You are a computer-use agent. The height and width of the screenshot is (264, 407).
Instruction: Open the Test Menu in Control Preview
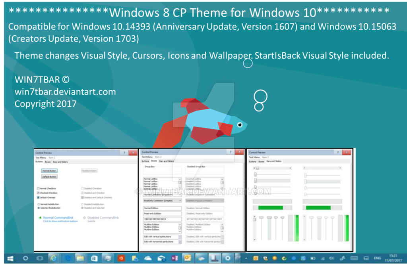(x=40, y=158)
